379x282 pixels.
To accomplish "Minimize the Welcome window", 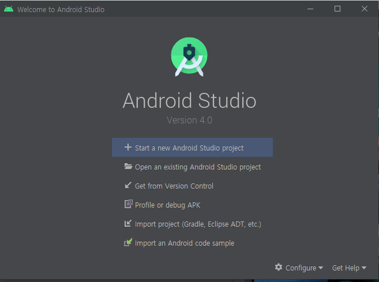I will click(310, 9).
